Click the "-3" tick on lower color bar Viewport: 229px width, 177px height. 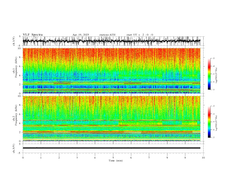213,106
